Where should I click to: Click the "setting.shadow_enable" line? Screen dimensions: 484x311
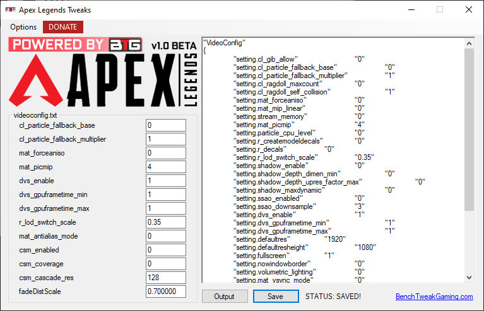(299, 166)
